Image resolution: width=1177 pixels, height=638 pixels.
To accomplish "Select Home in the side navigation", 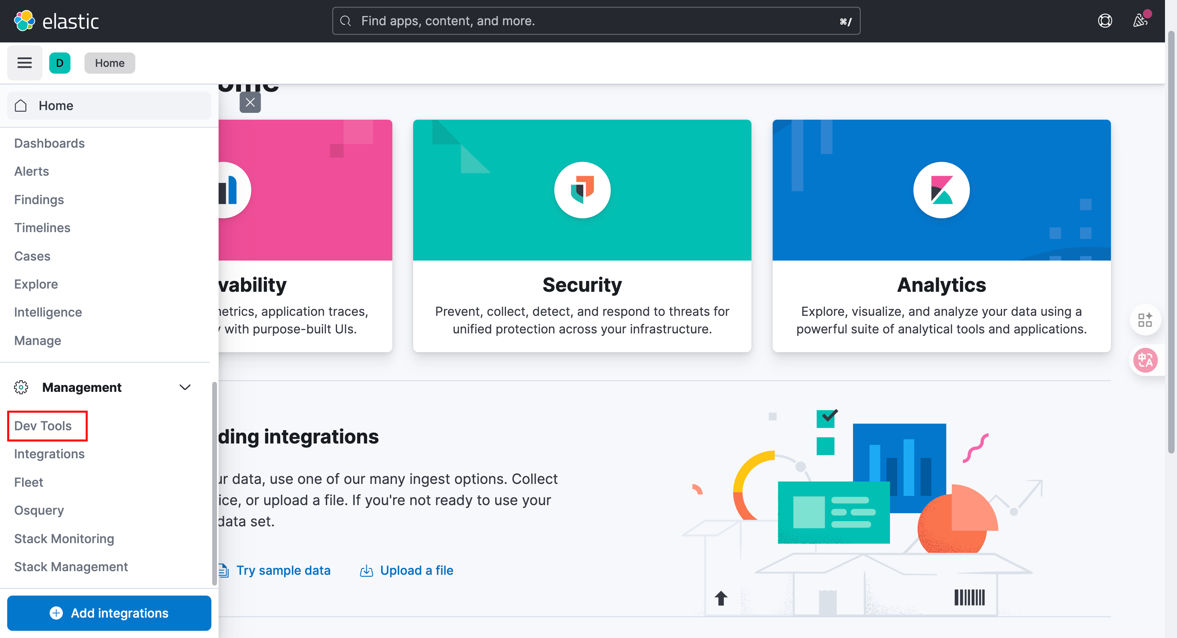I will click(109, 106).
